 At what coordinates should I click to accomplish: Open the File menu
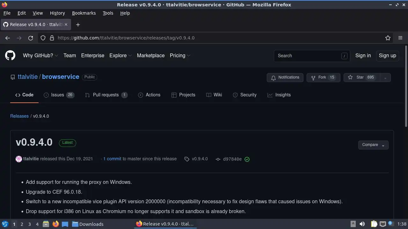pyautogui.click(x=7, y=13)
